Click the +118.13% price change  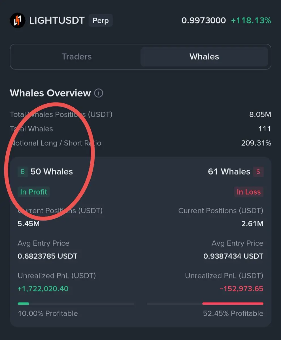point(251,21)
